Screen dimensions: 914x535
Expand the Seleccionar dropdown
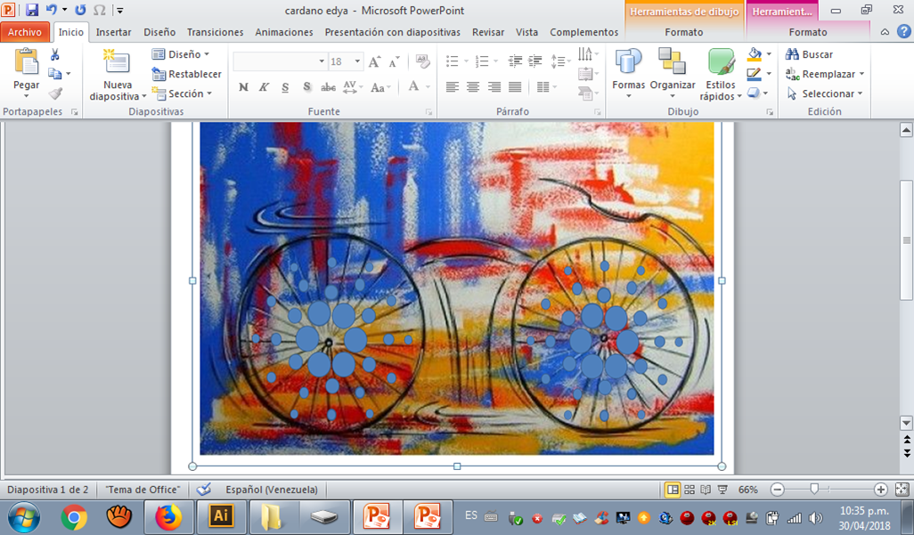pos(826,93)
